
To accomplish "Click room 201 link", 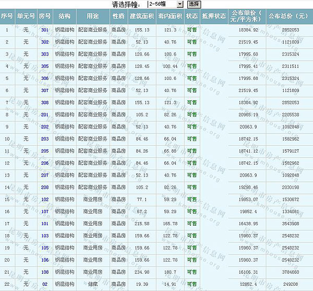I will click(45, 114).
